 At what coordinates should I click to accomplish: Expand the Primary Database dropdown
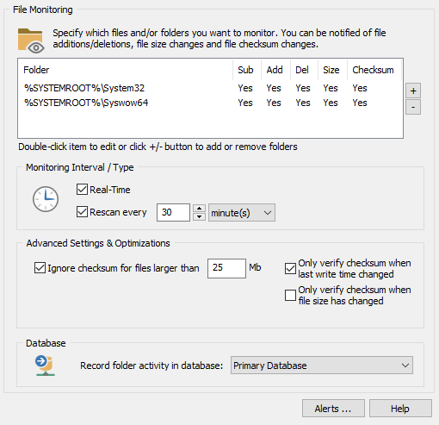pyautogui.click(x=322, y=366)
